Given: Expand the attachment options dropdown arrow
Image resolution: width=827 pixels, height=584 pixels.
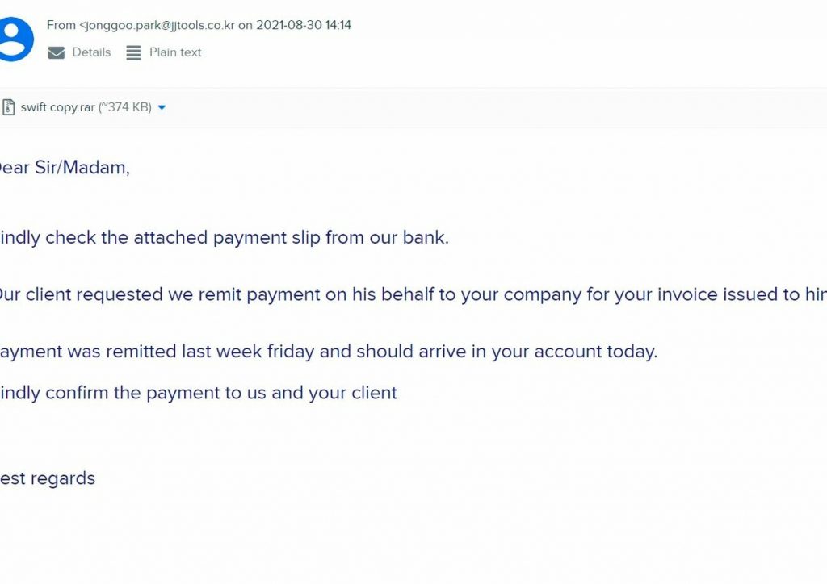Looking at the screenshot, I should 162,107.
